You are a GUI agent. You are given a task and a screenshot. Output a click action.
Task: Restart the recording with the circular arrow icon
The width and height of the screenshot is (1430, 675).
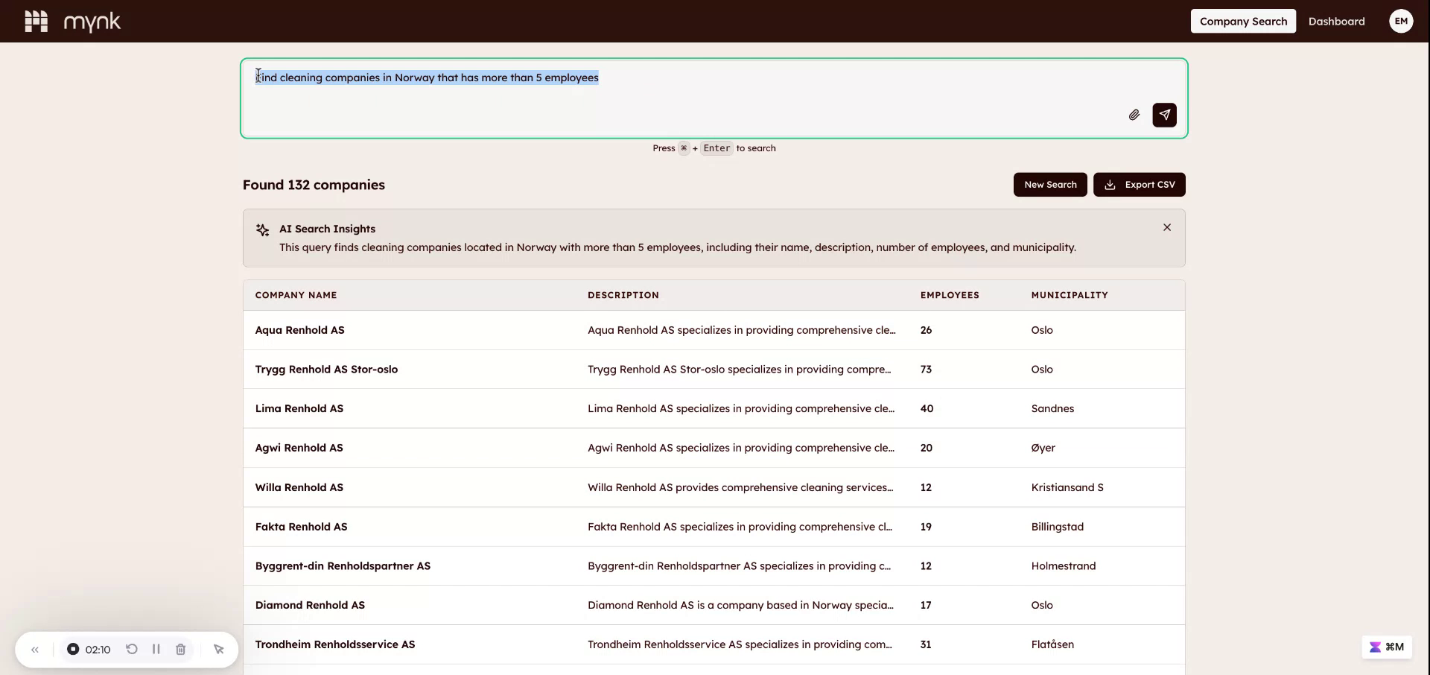131,649
